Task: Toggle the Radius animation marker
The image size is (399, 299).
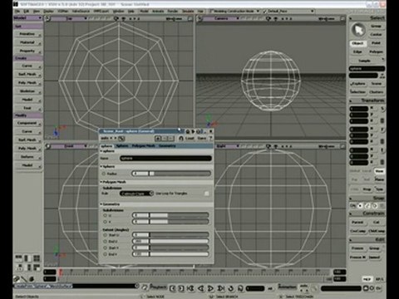Action: (x=104, y=174)
